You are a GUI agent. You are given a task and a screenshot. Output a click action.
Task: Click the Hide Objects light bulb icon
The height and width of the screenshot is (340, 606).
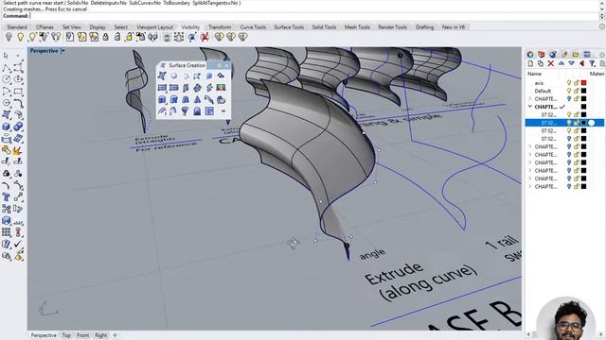click(9, 37)
